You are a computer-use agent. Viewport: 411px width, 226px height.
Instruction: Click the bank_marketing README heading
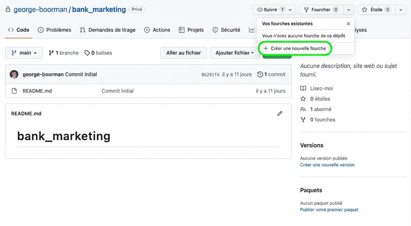click(x=64, y=136)
